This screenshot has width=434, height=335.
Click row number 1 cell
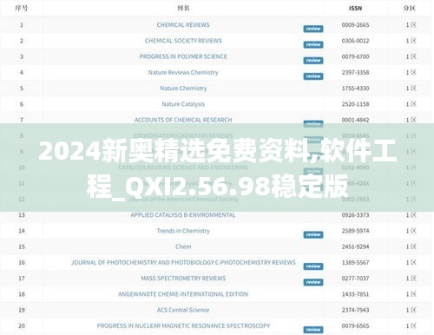tap(22, 25)
